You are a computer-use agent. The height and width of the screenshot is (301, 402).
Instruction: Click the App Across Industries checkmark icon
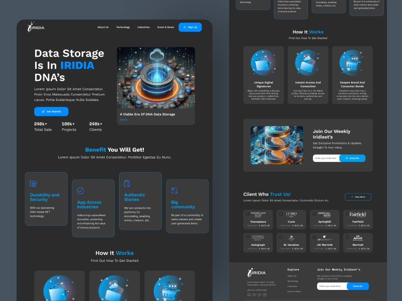click(80, 191)
